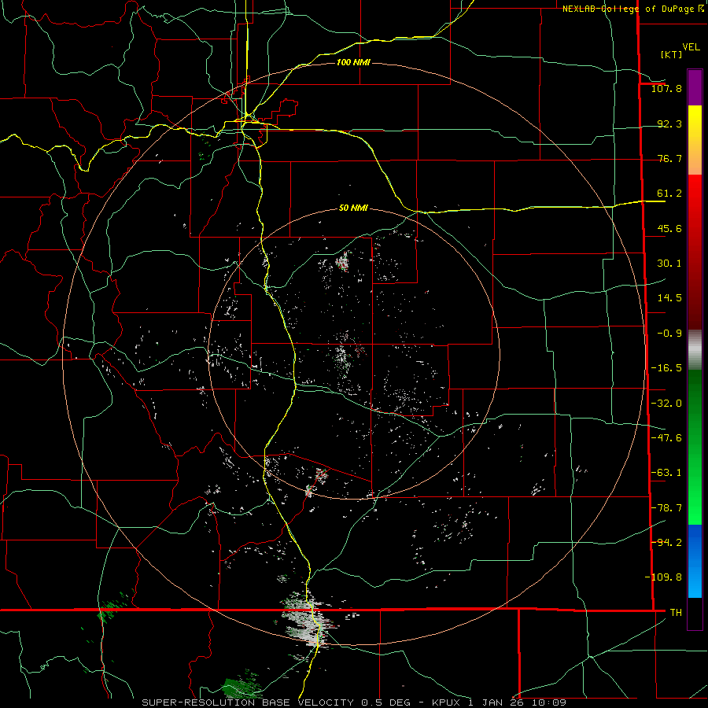Select the -63.1 velocity scale value
The image size is (708, 708).
click(x=666, y=473)
